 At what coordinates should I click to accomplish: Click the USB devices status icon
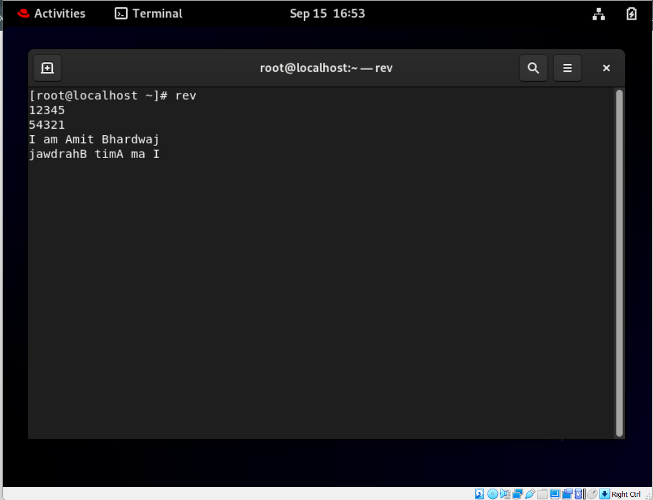click(530, 493)
